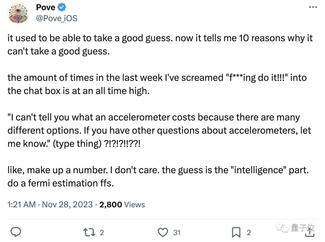
Task: Click the 1:21 AM · Nov 28, 2023 timestamp
Action: click(x=50, y=205)
